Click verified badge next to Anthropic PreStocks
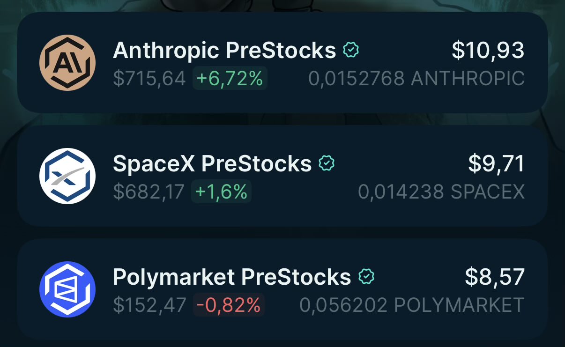565x347 pixels. pyautogui.click(x=351, y=50)
